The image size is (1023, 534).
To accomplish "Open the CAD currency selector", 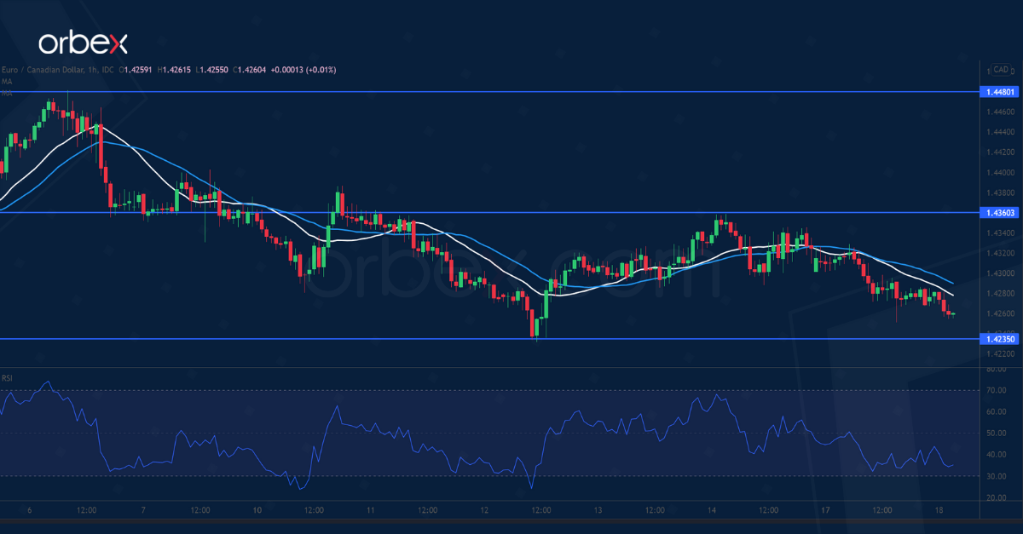I will [x=1001, y=70].
